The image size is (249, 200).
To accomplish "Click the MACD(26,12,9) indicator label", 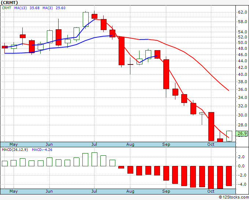I will point(15,150).
